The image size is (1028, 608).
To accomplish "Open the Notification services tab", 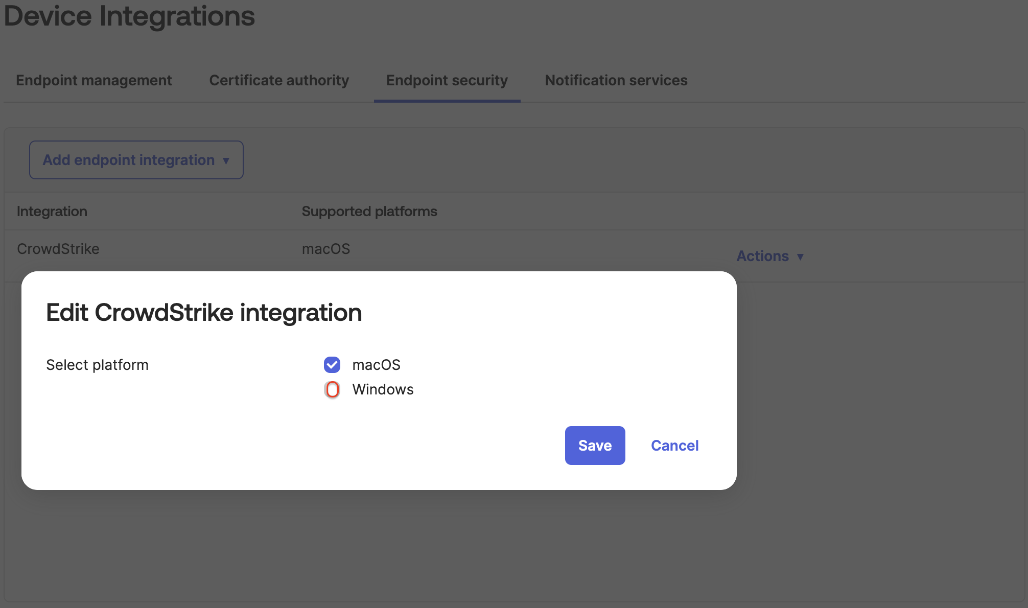I will pos(616,80).
